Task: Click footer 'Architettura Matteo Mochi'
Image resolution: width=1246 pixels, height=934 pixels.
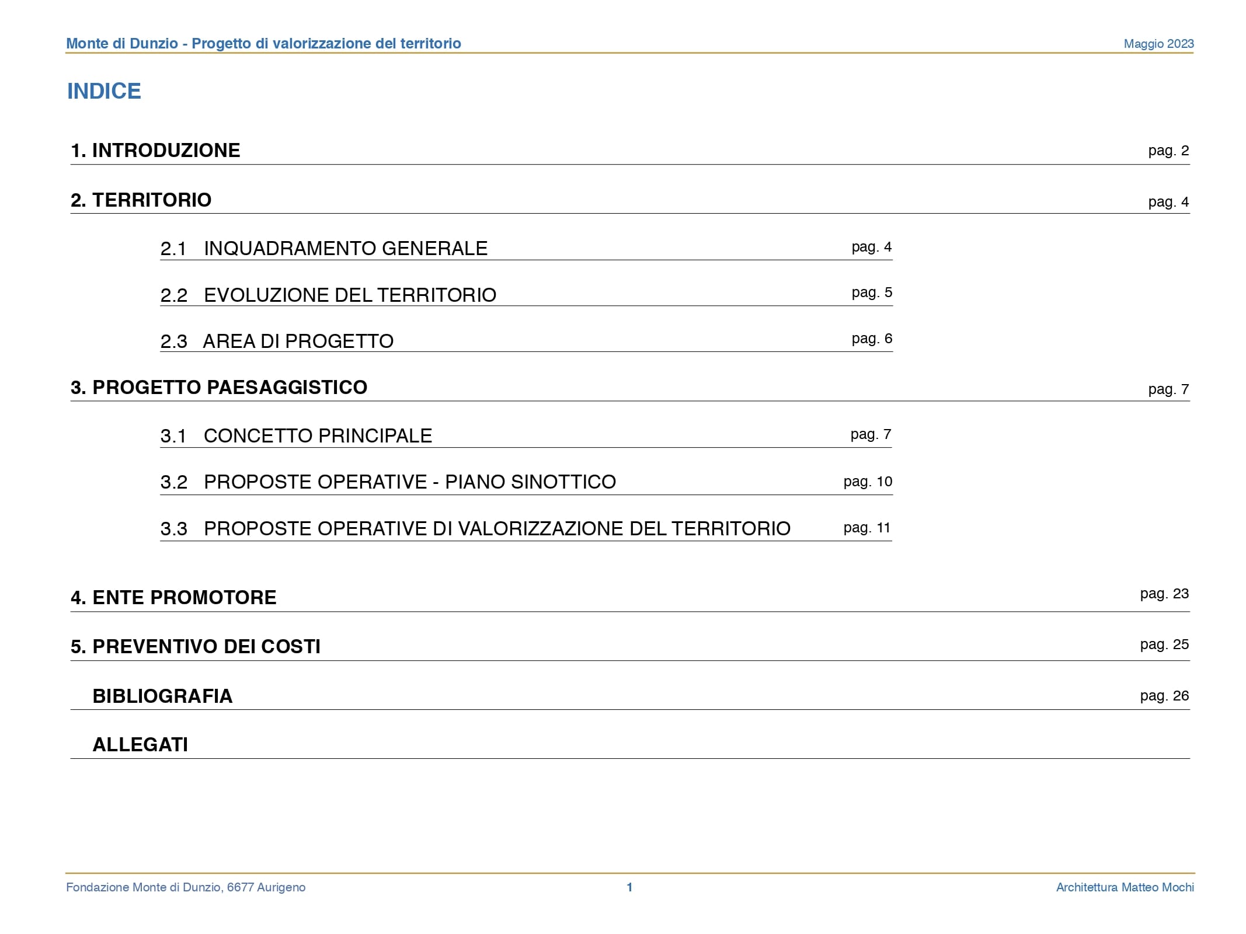Action: [1125, 887]
